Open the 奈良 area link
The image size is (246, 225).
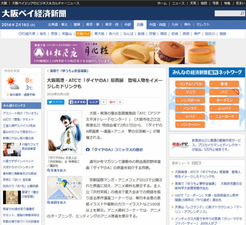click(54, 34)
